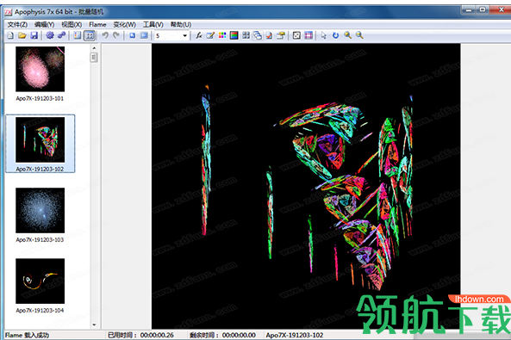Open the 帮助(U) menu
Screen dimensions: 511x340
[181, 24]
